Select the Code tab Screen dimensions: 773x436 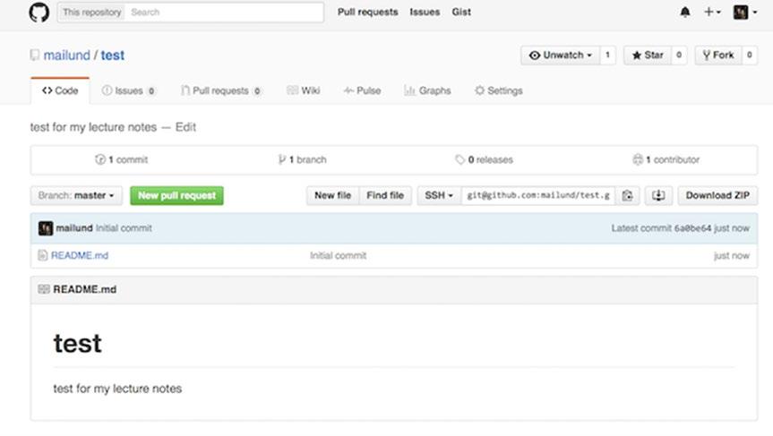60,90
